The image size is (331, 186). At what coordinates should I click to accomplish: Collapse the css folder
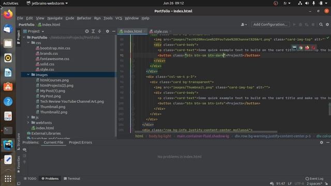[28, 42]
